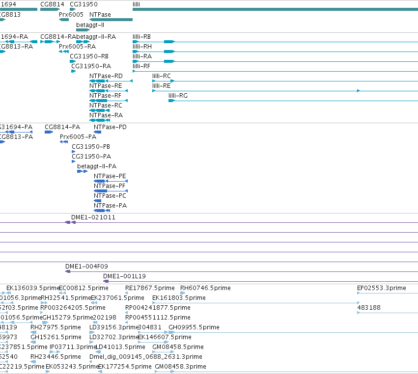Select transcript lilli-RC
418x374 pixels.
[x=162, y=76]
